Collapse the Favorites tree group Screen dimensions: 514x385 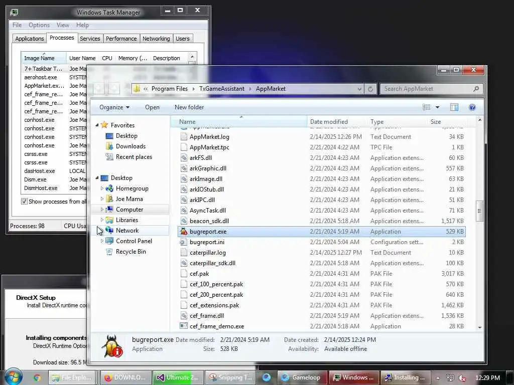pyautogui.click(x=97, y=125)
